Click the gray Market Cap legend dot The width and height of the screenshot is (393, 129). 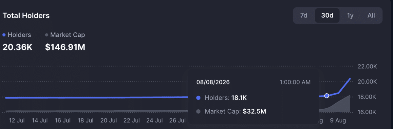[x=47, y=35]
